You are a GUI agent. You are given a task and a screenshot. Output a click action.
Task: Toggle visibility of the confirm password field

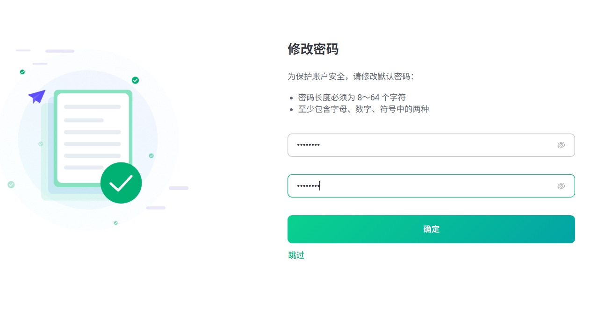(x=561, y=186)
